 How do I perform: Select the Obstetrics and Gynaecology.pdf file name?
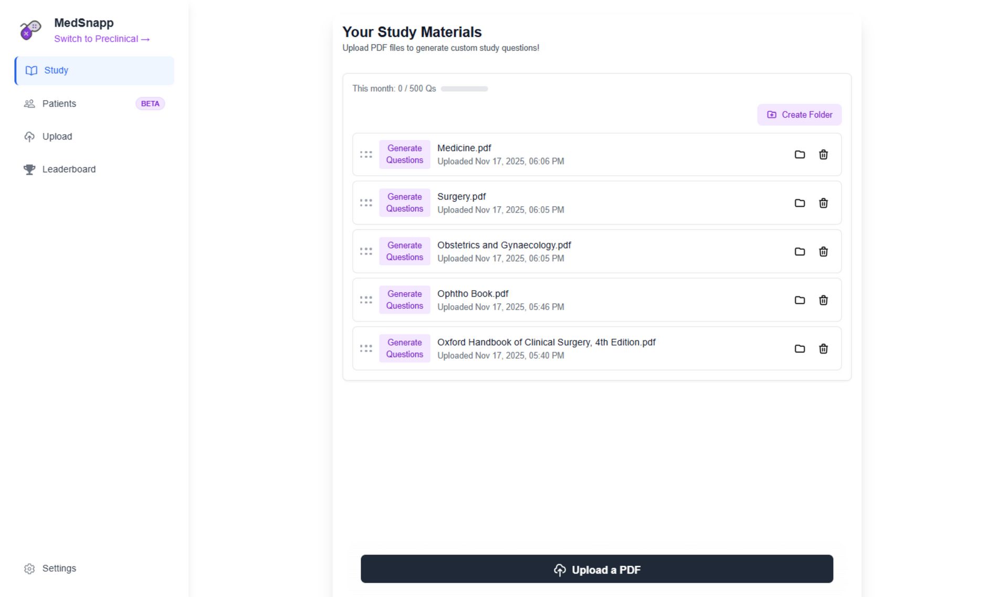(504, 245)
